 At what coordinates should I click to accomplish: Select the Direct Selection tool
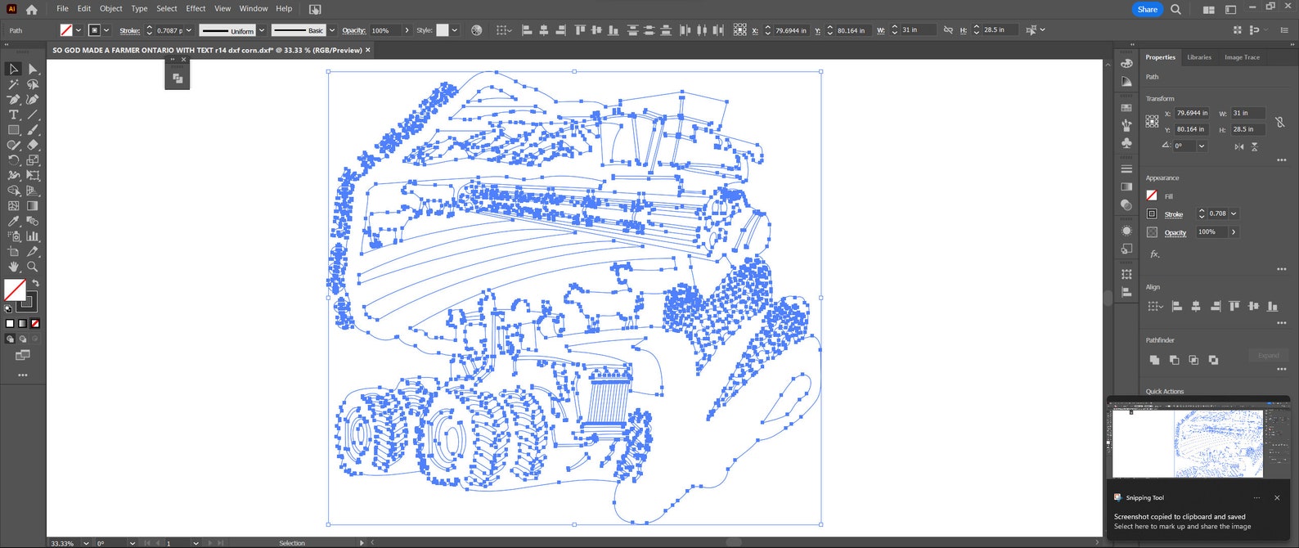(33, 70)
